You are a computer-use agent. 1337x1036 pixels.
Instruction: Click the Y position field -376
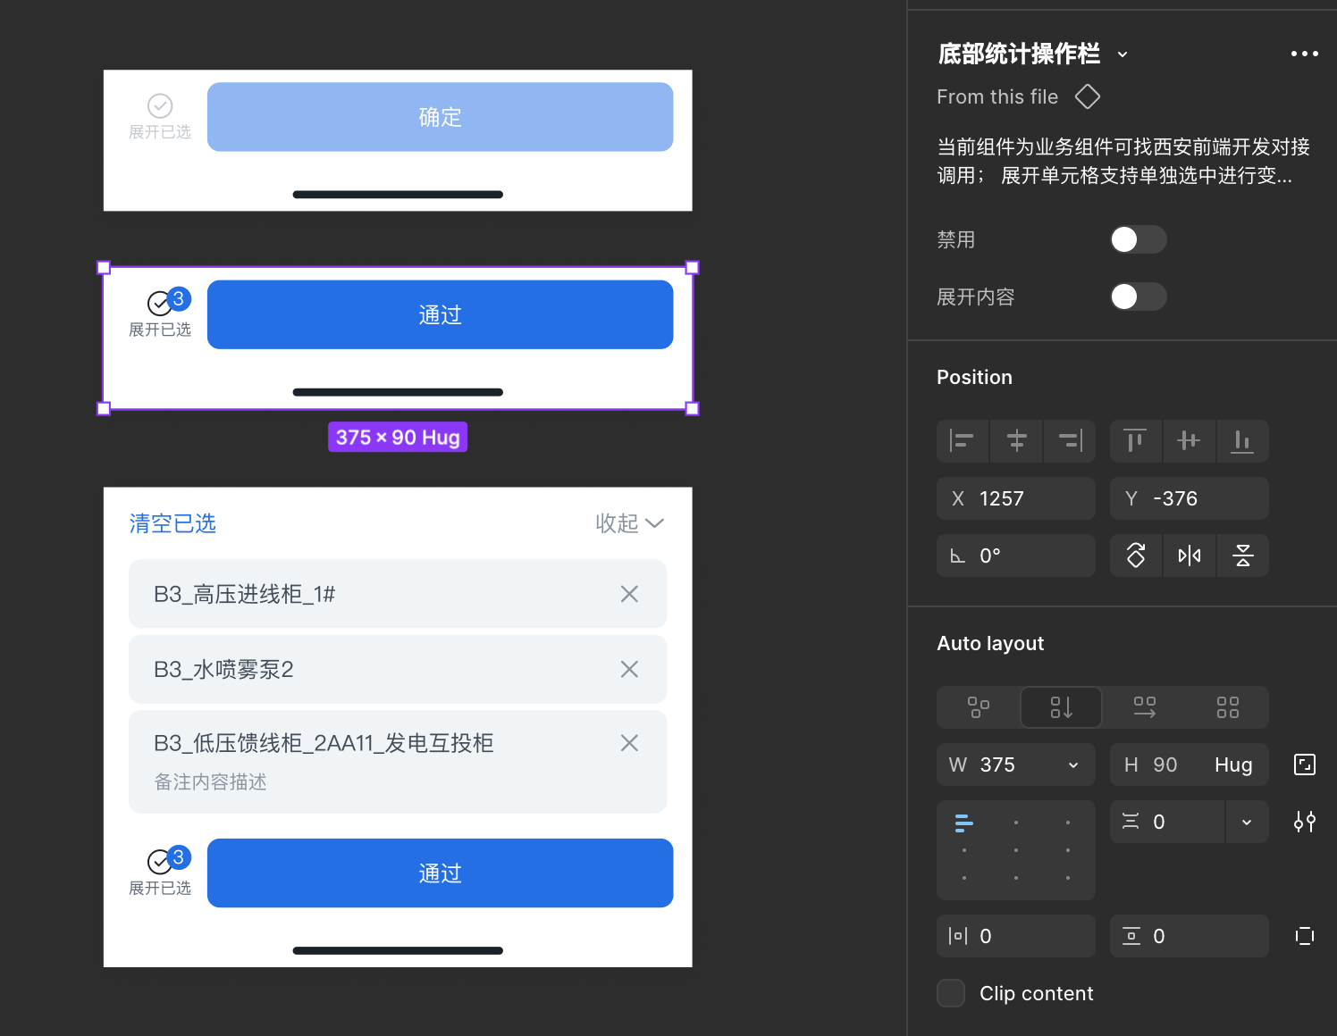tap(1190, 498)
